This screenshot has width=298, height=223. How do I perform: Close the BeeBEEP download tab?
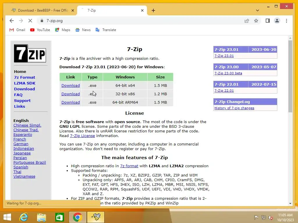[x=72, y=10]
